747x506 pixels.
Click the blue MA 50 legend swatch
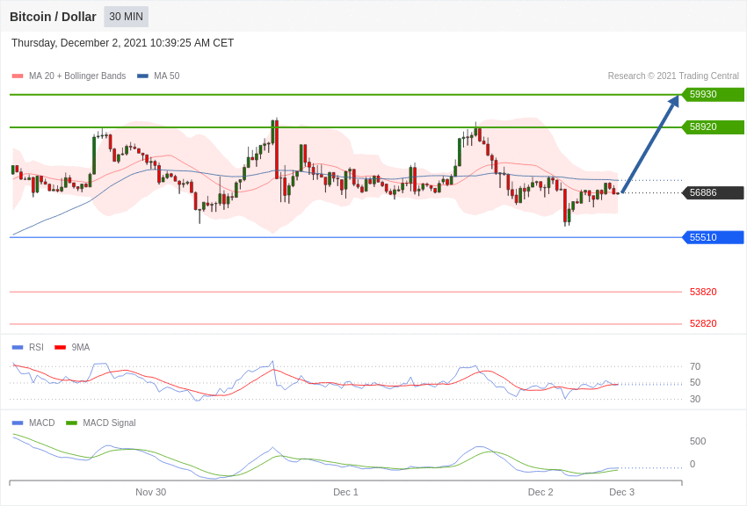pos(143,76)
